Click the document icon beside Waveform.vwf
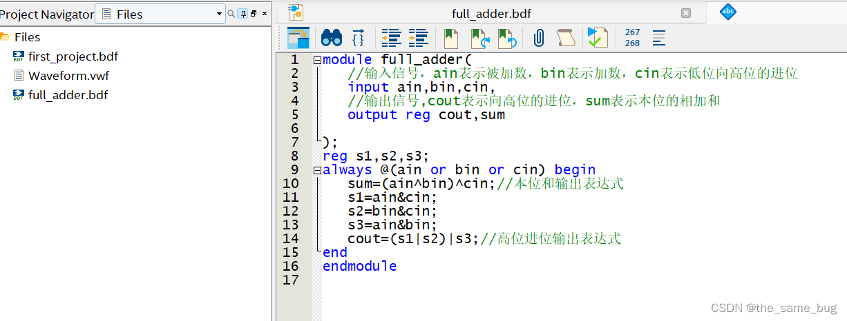Viewport: 847px width, 321px height. pos(19,76)
